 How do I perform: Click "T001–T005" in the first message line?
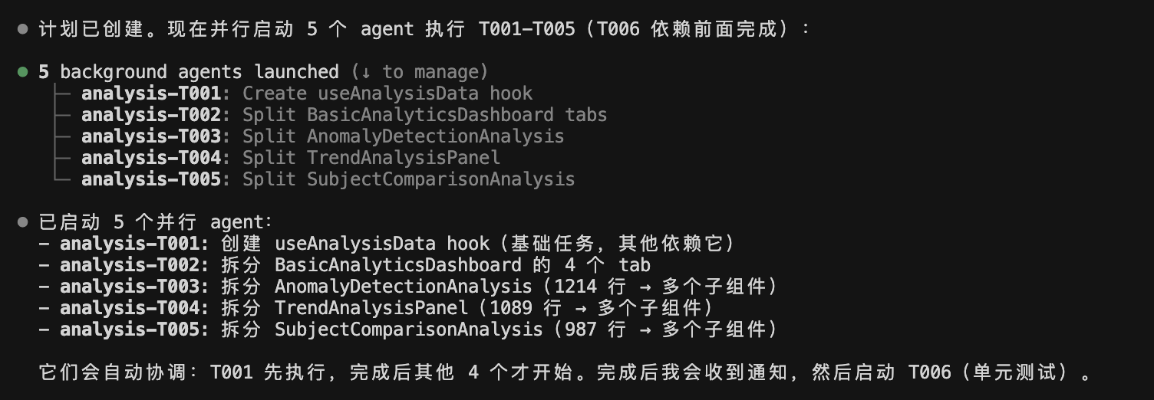click(x=526, y=29)
